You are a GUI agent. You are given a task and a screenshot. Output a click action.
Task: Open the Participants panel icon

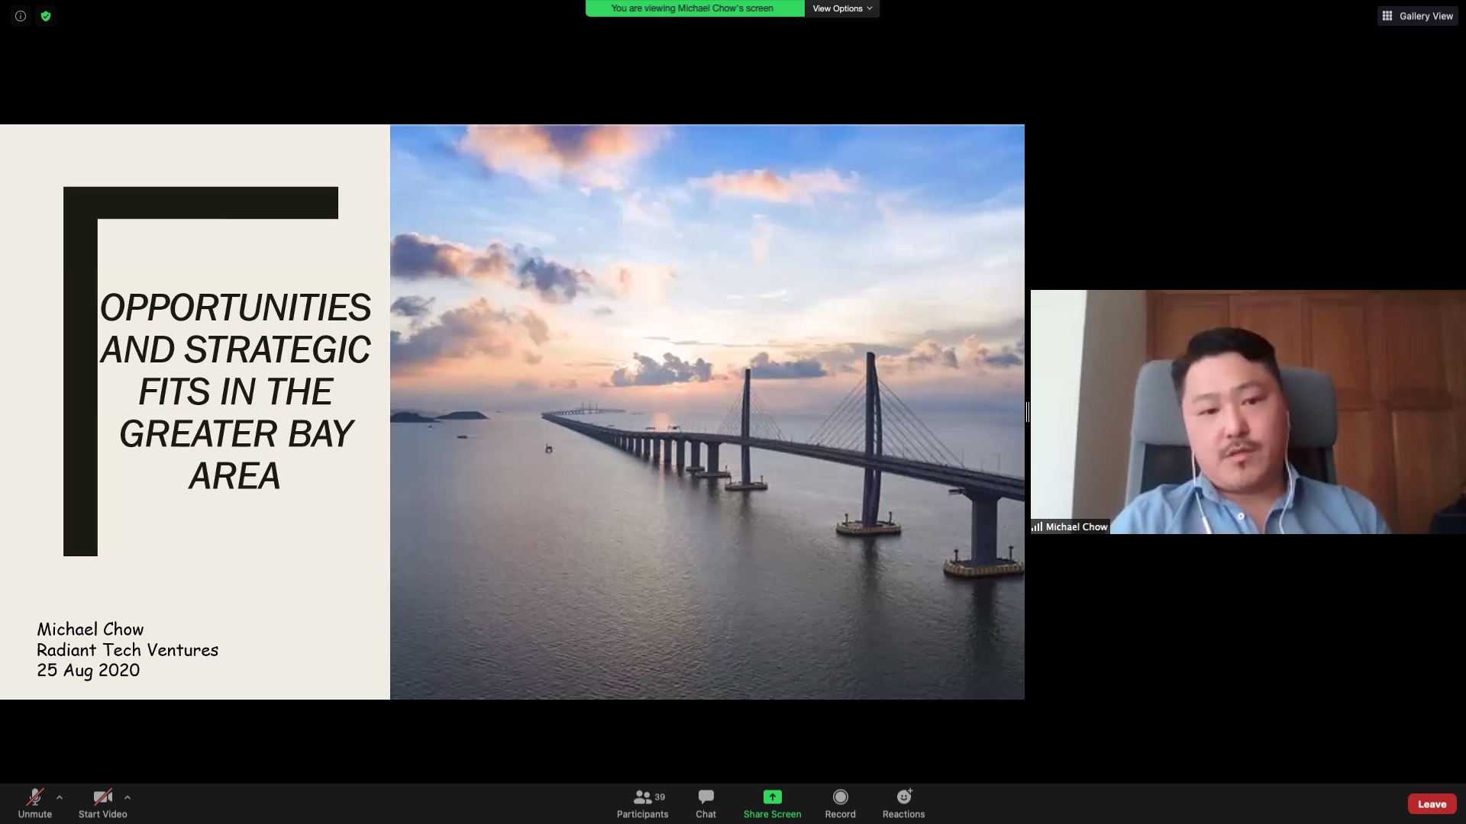tap(643, 797)
